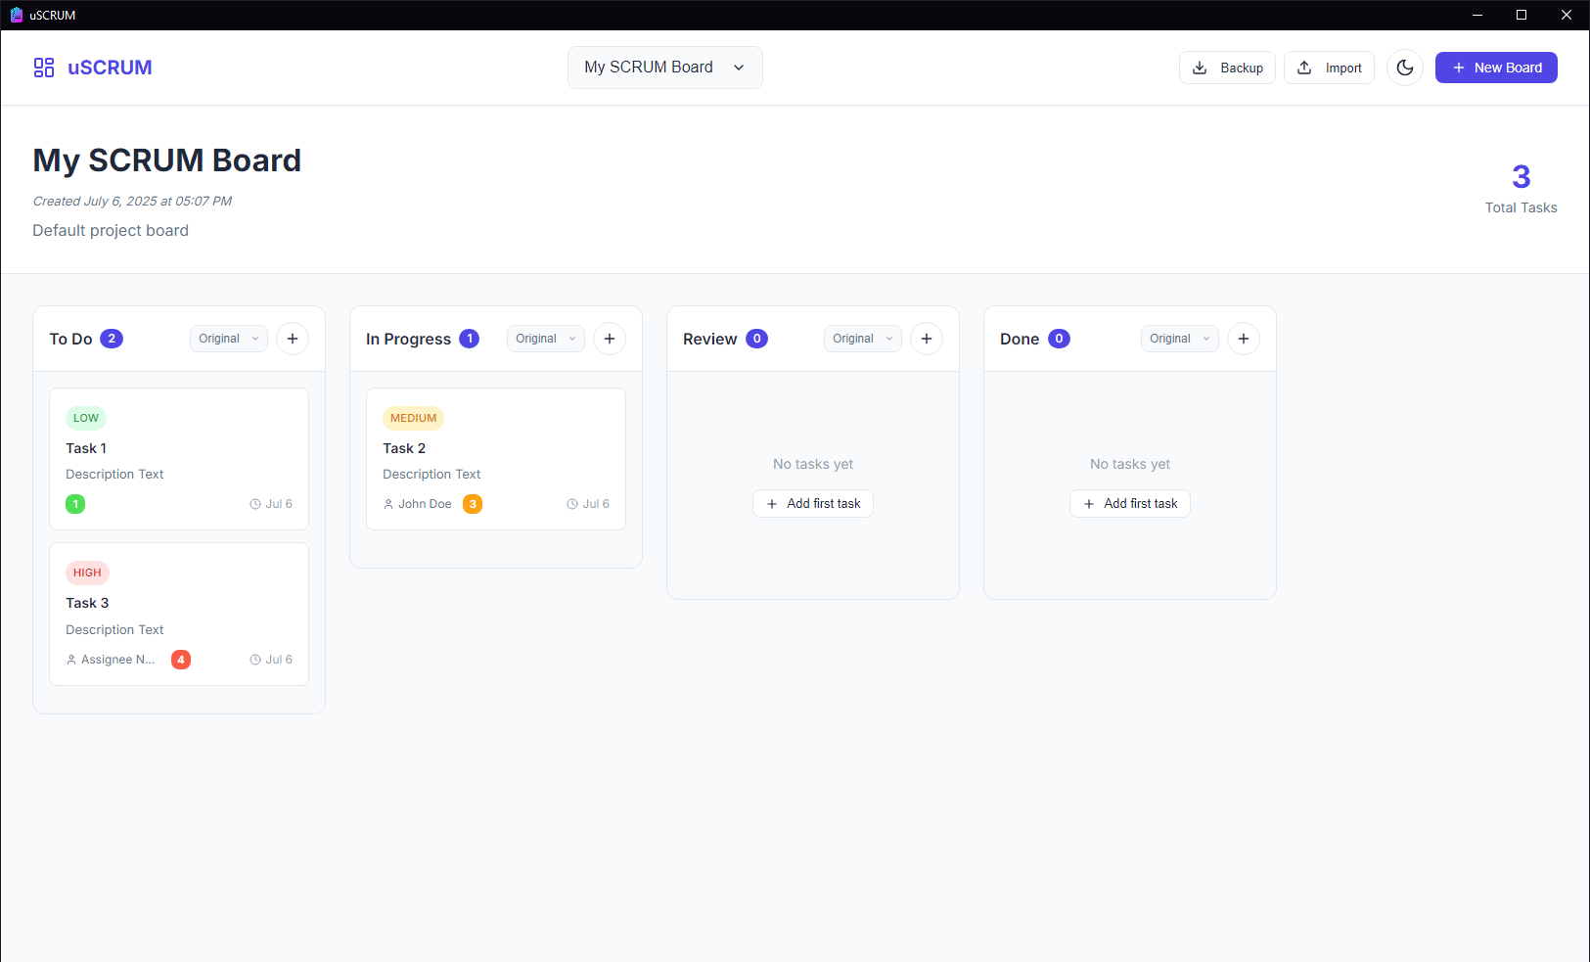1590x962 pixels.
Task: Add a task to the In Progress column
Action: [x=610, y=339]
